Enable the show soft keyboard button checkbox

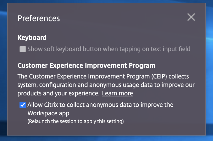tap(23, 49)
